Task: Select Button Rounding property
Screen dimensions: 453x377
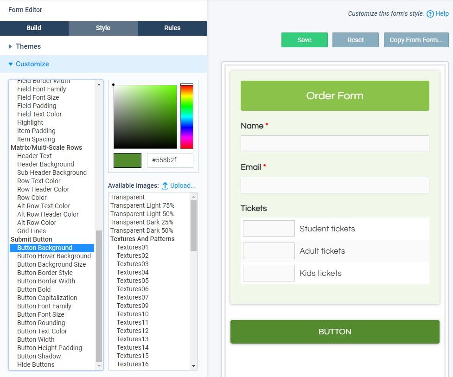Action: pyautogui.click(x=41, y=323)
